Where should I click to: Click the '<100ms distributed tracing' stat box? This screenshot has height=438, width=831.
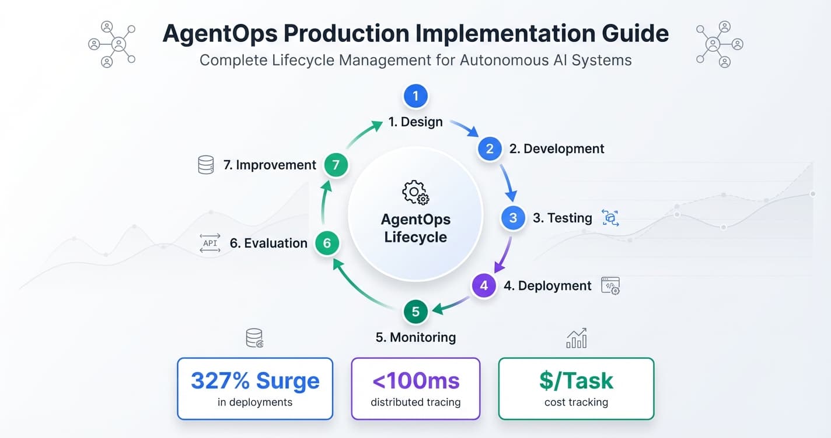(x=415, y=388)
